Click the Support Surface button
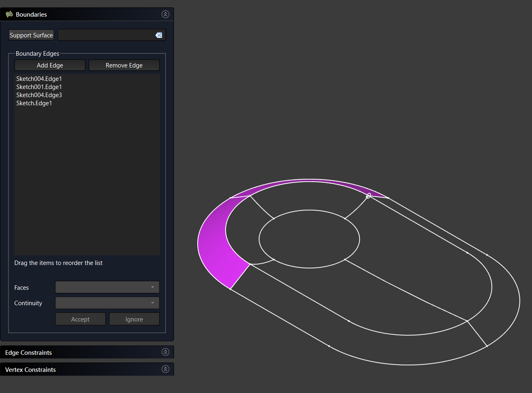The height and width of the screenshot is (393, 532). (x=31, y=35)
